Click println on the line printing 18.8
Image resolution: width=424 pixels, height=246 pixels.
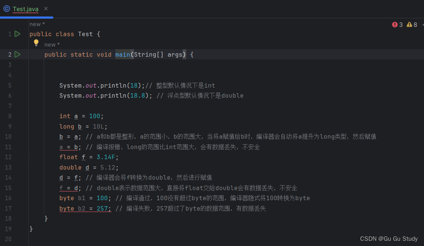113,95
